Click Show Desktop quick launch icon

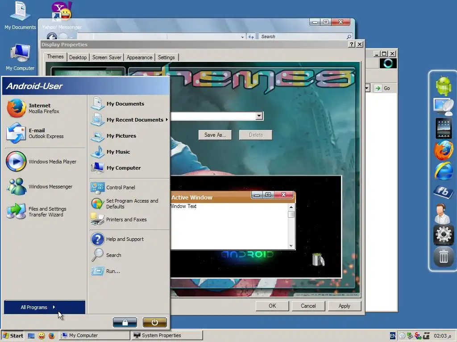[32, 336]
